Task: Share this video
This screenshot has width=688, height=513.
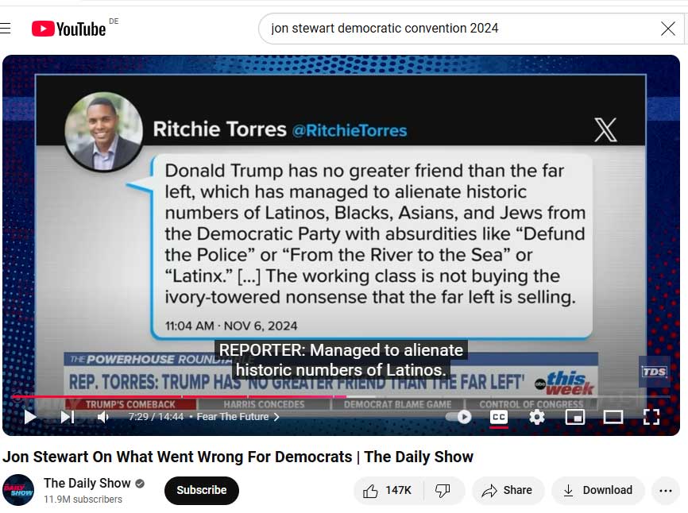Action: click(x=508, y=490)
